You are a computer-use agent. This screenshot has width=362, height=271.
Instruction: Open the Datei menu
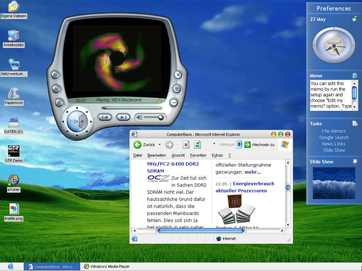(x=138, y=155)
